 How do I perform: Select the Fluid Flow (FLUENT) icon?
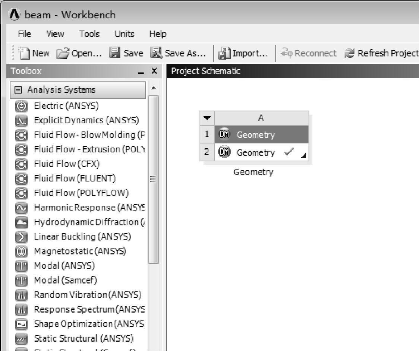pos(21,178)
